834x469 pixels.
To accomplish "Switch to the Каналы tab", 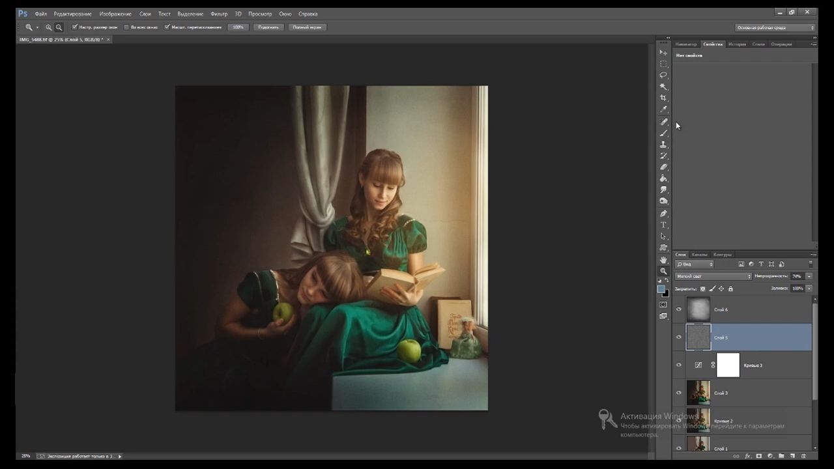I will [x=700, y=255].
